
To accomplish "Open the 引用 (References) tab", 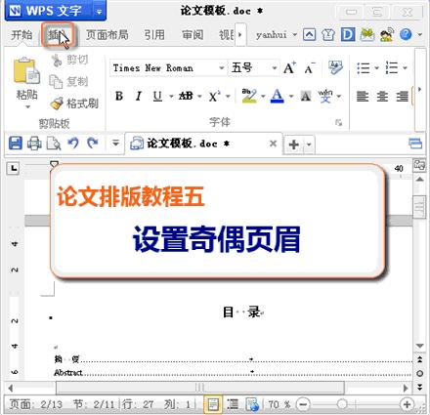I will tap(154, 35).
